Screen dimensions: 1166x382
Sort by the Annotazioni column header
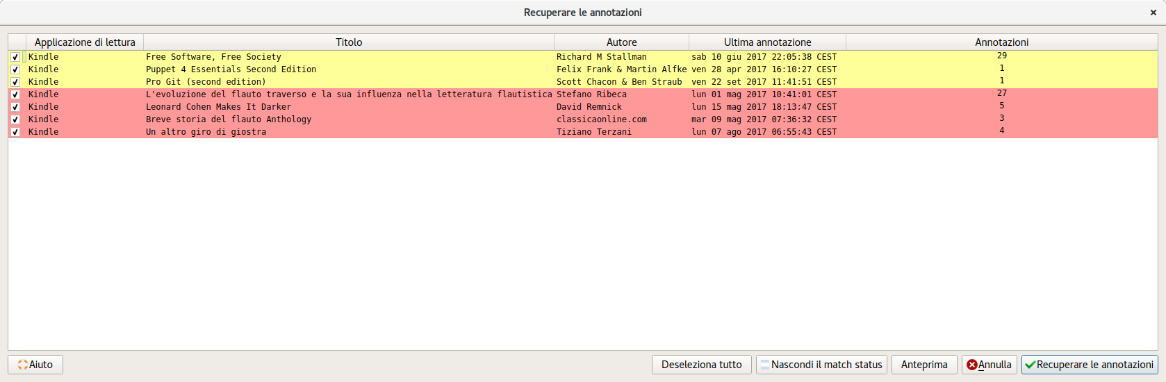click(x=1001, y=42)
